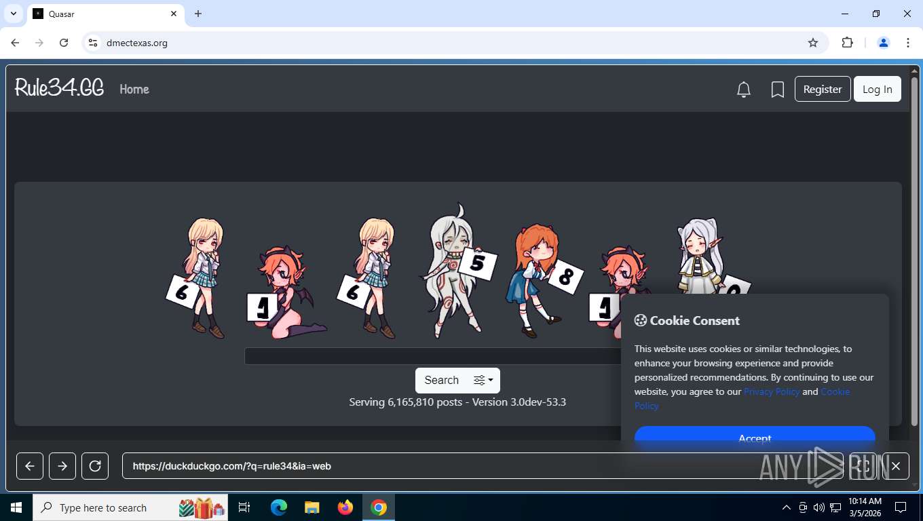
Task: Click 'Serving 6,165,810 posts' version text
Action: (x=457, y=402)
